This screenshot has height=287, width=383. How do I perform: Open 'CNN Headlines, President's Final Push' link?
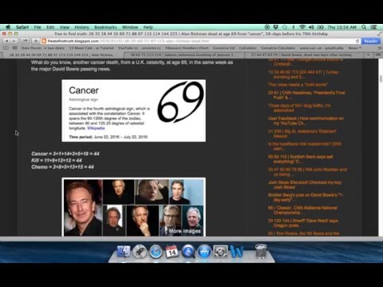[x=306, y=95]
